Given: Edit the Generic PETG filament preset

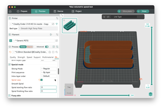Looking at the screenshot, I should coord(57,40).
